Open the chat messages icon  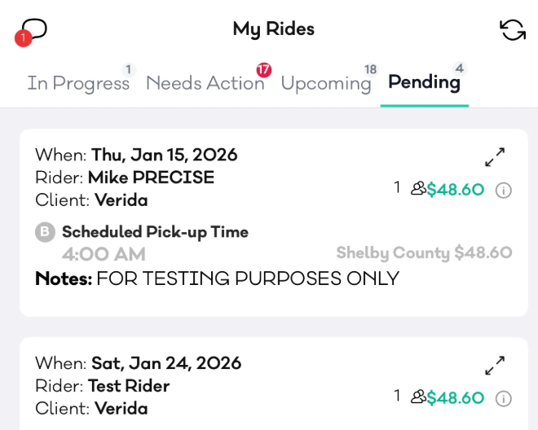[x=33, y=29]
